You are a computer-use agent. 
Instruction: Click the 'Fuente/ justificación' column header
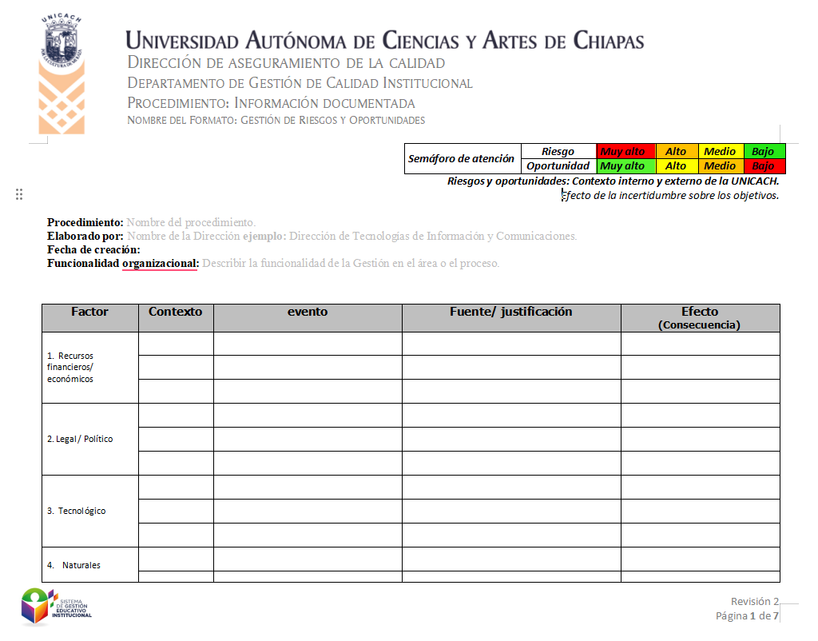pyautogui.click(x=510, y=313)
